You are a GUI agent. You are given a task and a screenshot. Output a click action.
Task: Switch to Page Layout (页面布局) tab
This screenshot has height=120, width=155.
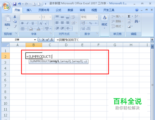(x=44, y=10)
